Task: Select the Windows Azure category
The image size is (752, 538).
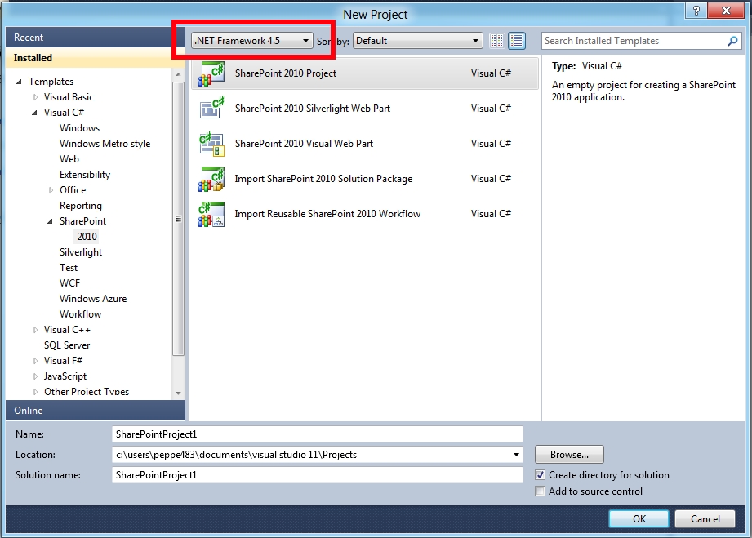Action: 93,299
